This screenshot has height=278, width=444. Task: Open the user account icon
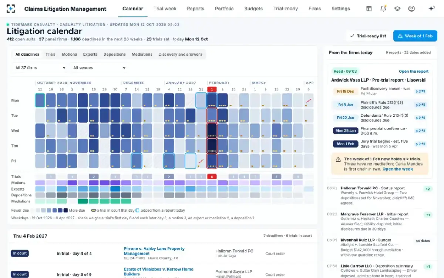pos(411,9)
